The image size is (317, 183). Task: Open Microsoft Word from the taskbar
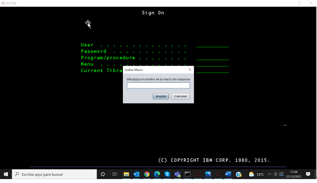click(228, 174)
